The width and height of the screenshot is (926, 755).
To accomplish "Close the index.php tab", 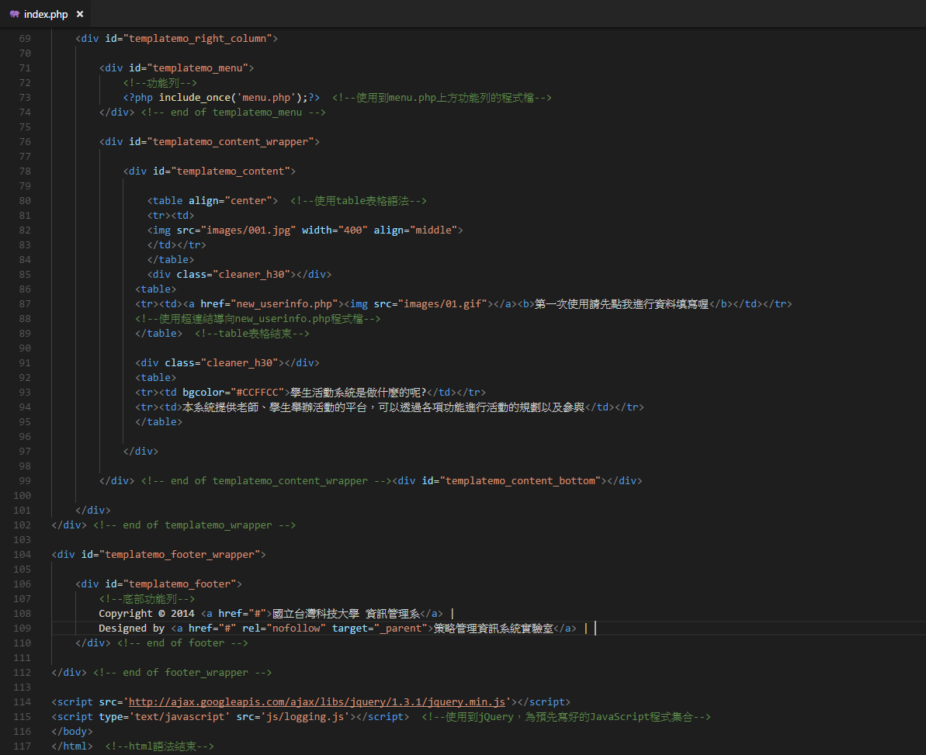I will tap(80, 14).
